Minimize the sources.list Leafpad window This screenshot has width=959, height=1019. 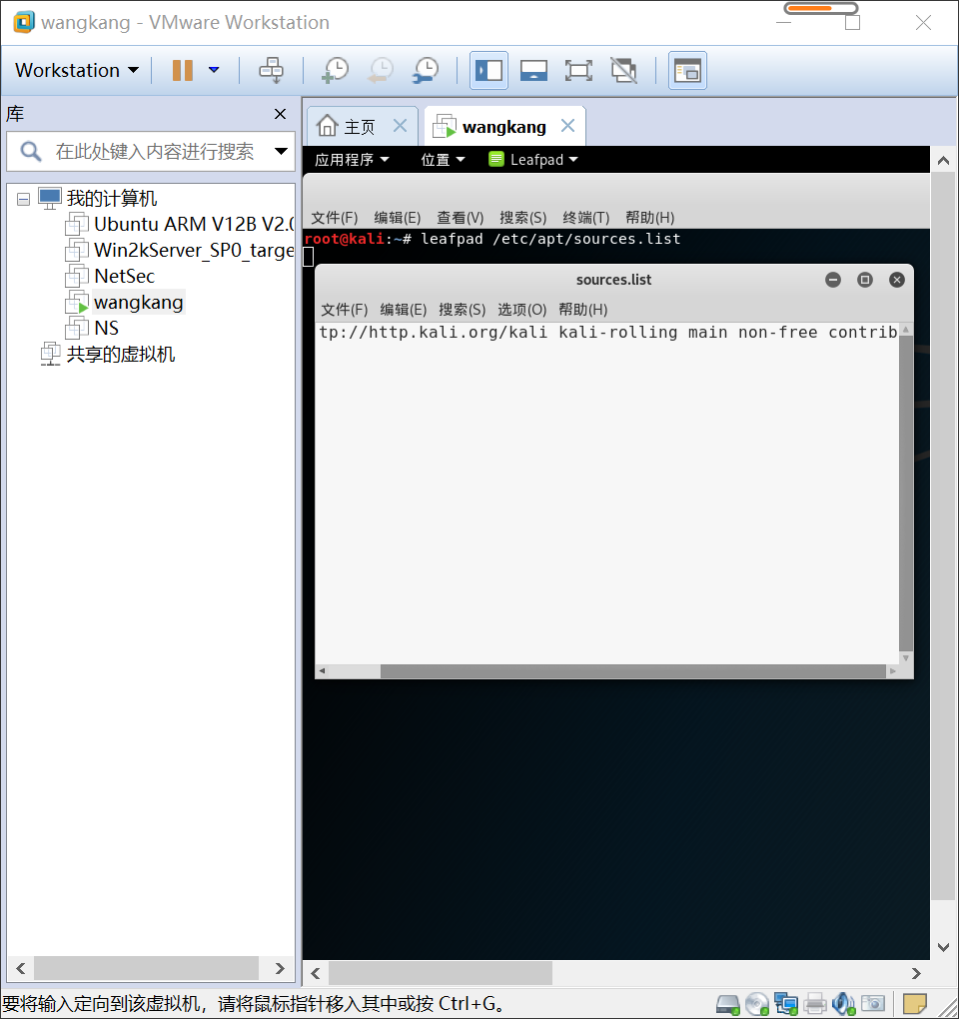pos(833,280)
